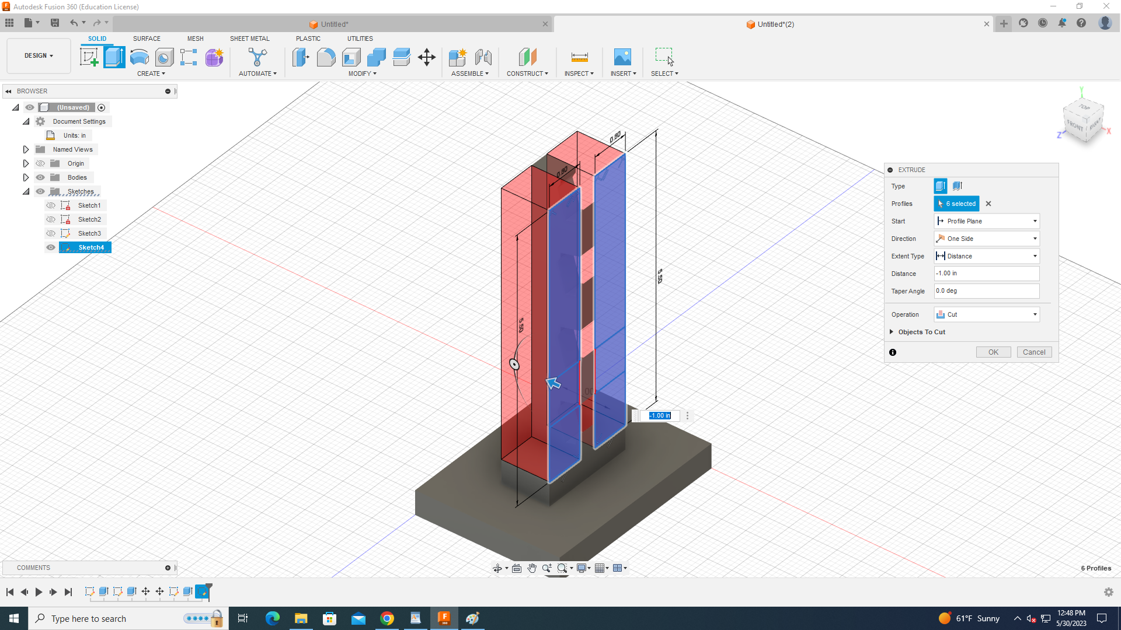Select the Create Sketch tool icon
The height and width of the screenshot is (630, 1121).
tap(89, 57)
